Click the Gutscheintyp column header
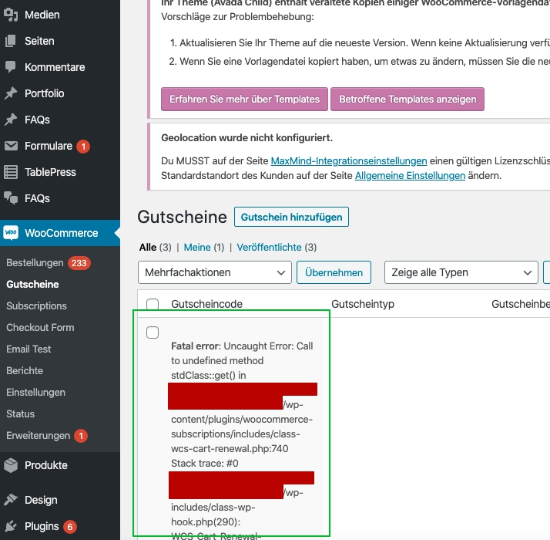550x540 pixels. coord(363,304)
